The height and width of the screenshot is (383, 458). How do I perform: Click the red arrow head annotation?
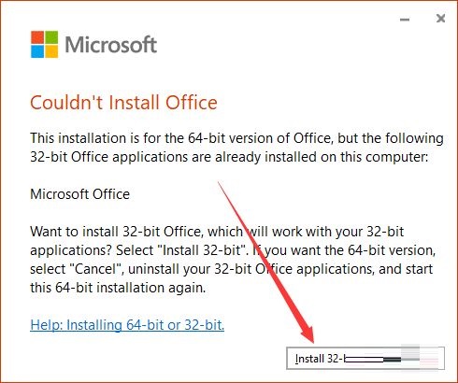(308, 334)
